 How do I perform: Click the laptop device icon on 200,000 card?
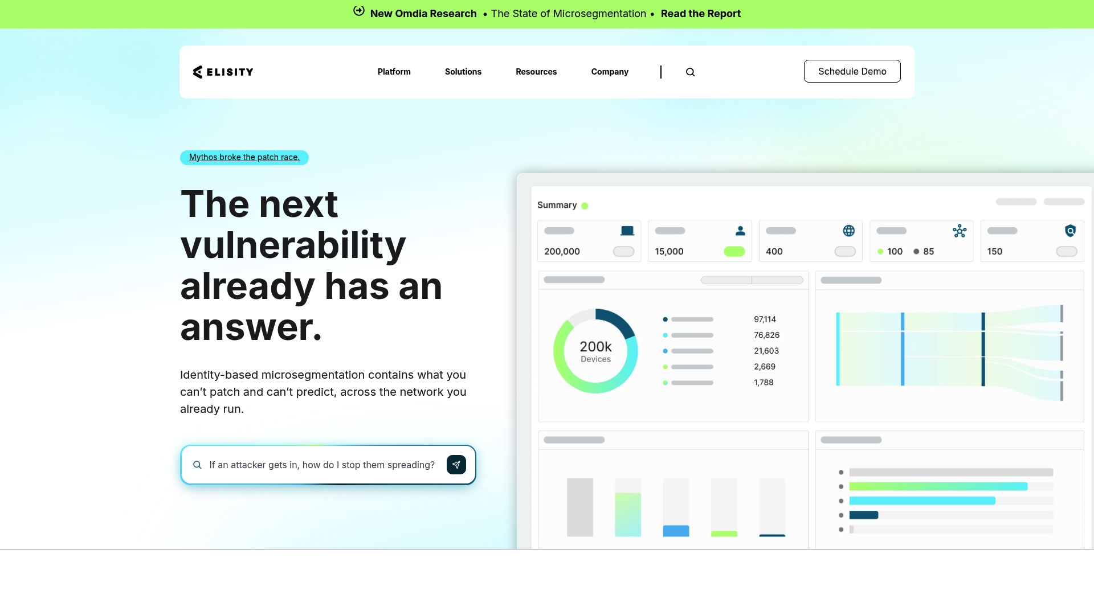[627, 231]
